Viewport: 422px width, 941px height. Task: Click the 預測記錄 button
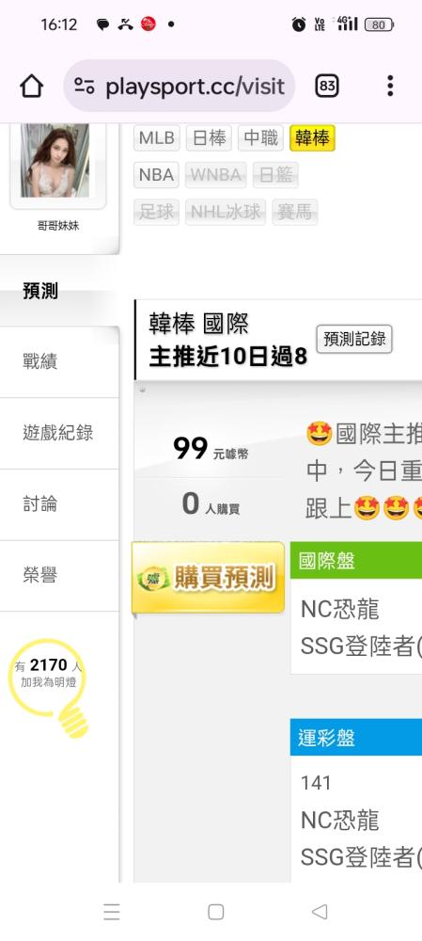pyautogui.click(x=354, y=339)
